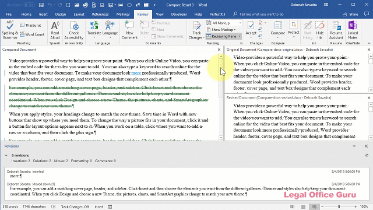The image size is (373, 210).
Task: Add a New Comment
Action: coord(129,30)
